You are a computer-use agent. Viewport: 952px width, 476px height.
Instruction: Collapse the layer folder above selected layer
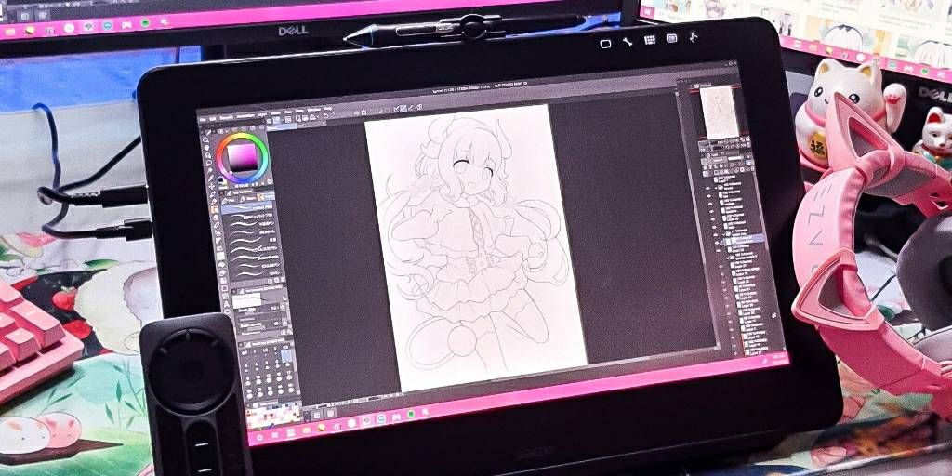pyautogui.click(x=723, y=233)
